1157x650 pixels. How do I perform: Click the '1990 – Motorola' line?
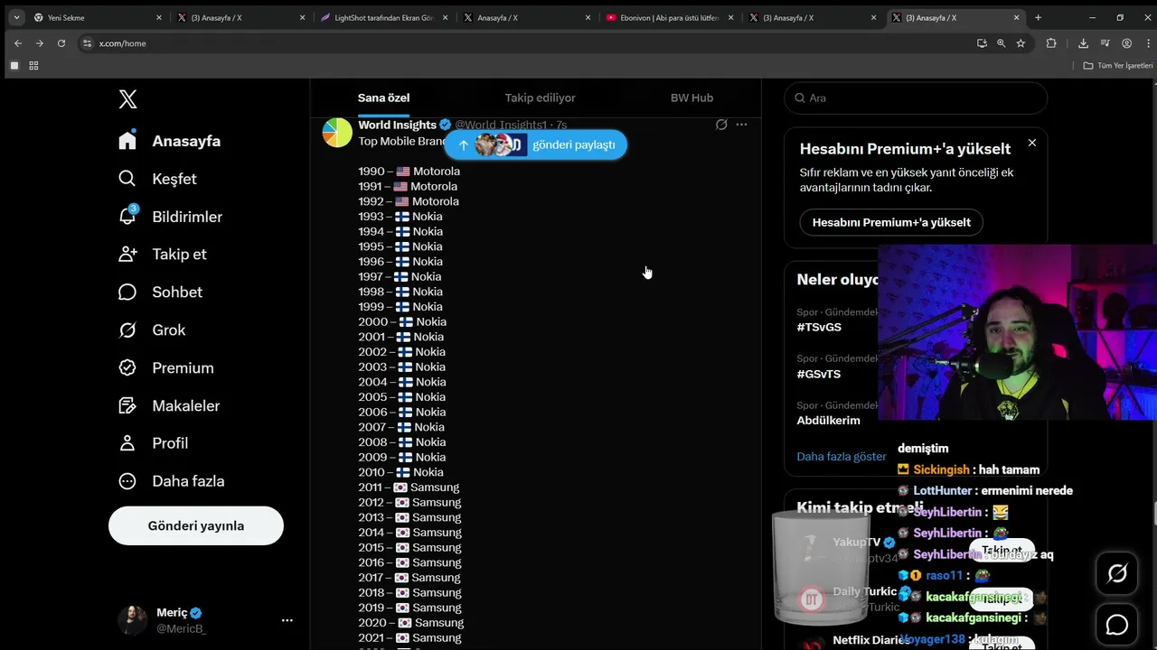pos(409,172)
